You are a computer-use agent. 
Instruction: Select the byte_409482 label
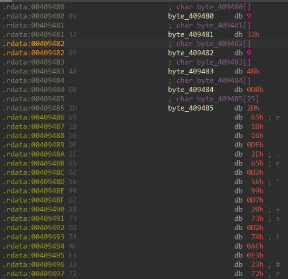(191, 53)
